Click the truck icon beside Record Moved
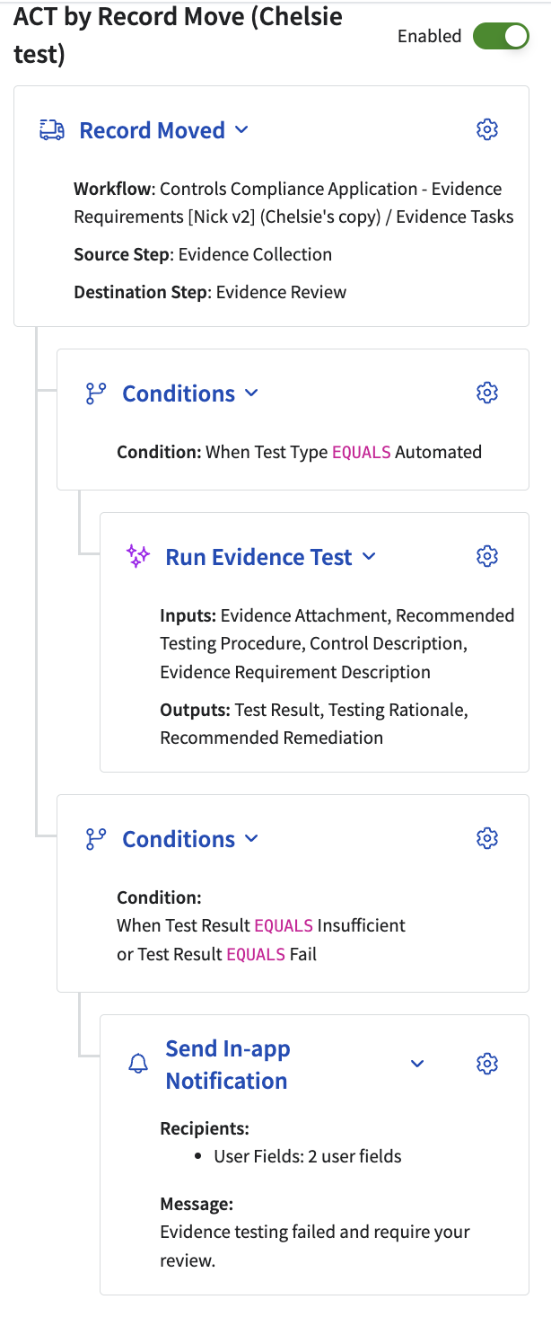 [52, 130]
